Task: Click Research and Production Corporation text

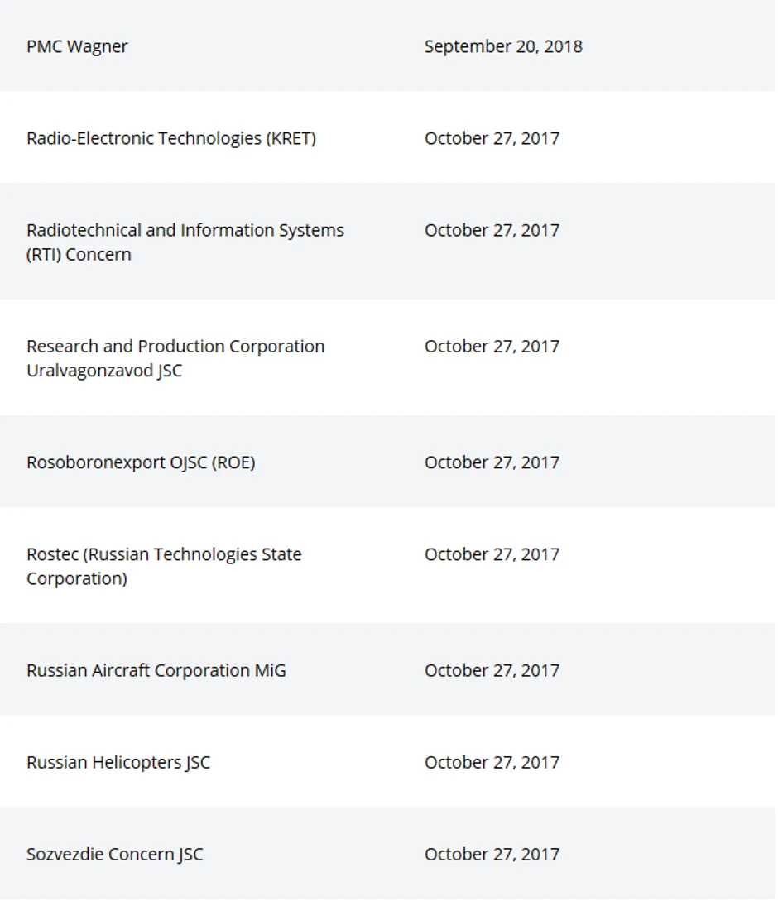Action: (x=175, y=346)
